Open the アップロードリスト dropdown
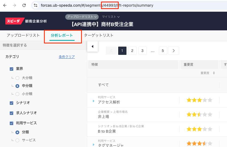This screenshot has height=147, width=227. 82,17
